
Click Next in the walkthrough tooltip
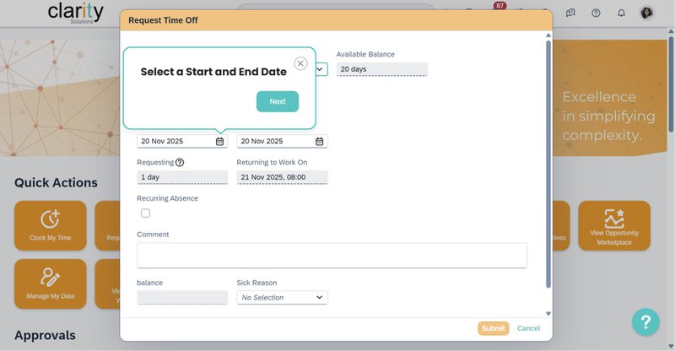278,101
